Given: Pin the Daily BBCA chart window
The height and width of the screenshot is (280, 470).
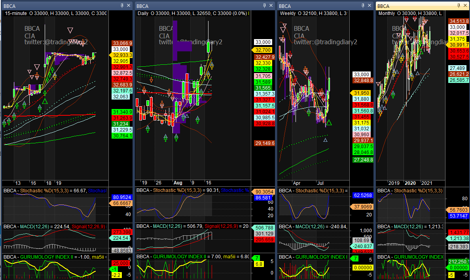Looking at the screenshot, I should 264,6.
